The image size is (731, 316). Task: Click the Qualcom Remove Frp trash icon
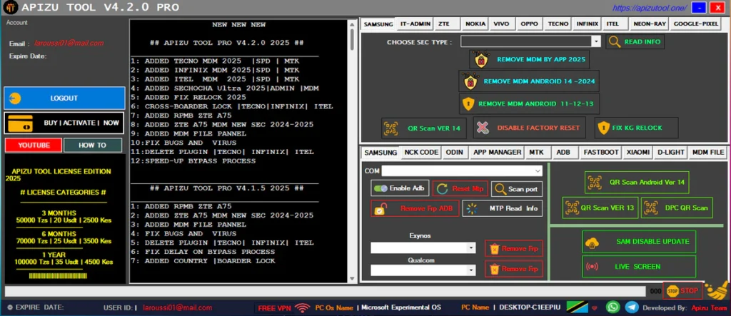pyautogui.click(x=495, y=269)
